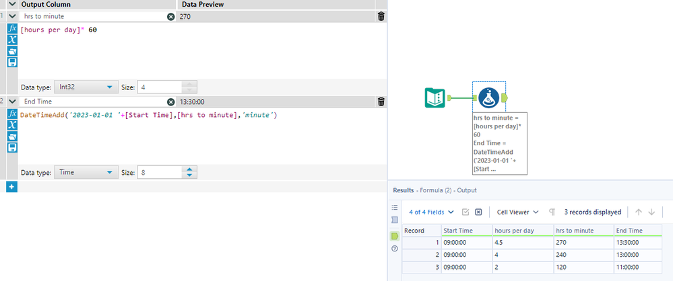The height and width of the screenshot is (281, 673).
Task: Save the hrs to minute expression
Action: 12,62
